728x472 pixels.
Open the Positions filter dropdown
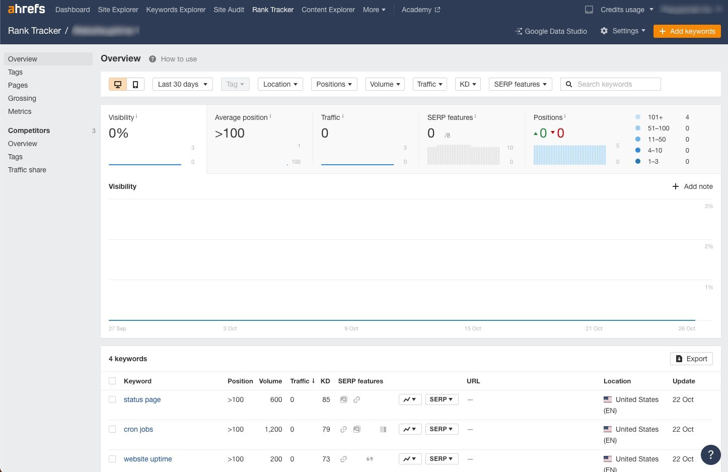click(334, 84)
